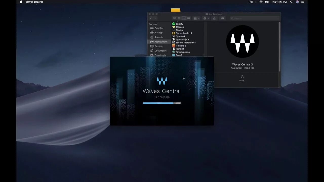This screenshot has height=182, width=324.
Task: Click the Finder Edit Tags button
Action: (222, 18)
